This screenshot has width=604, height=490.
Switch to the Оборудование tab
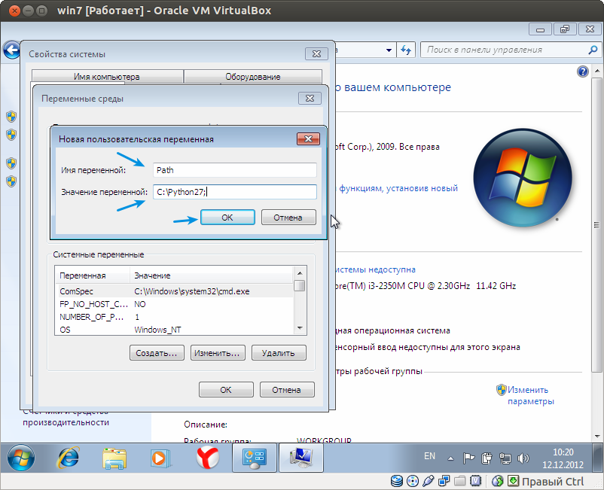click(x=253, y=77)
